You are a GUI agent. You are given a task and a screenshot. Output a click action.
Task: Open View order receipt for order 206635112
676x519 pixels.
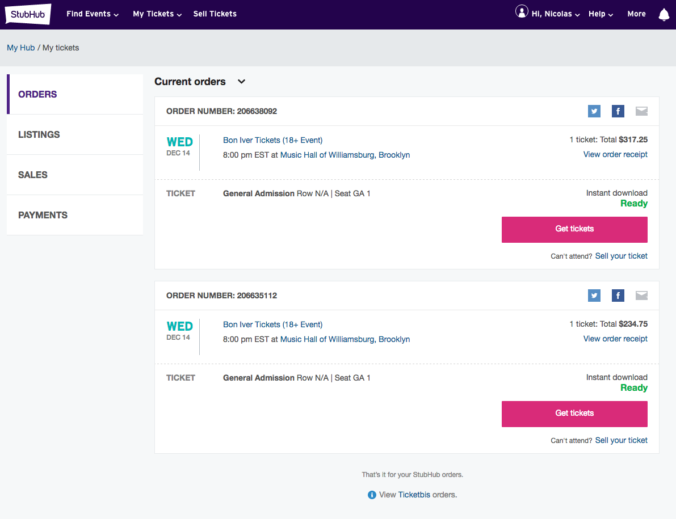click(615, 339)
